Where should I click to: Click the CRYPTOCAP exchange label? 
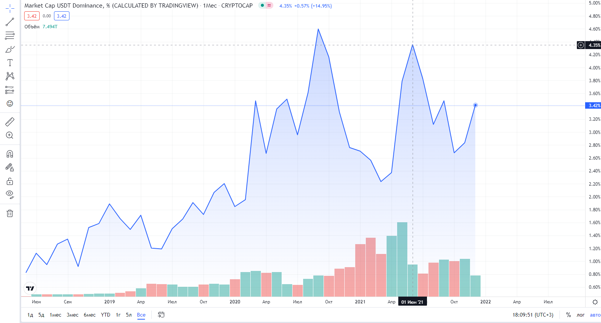[237, 6]
